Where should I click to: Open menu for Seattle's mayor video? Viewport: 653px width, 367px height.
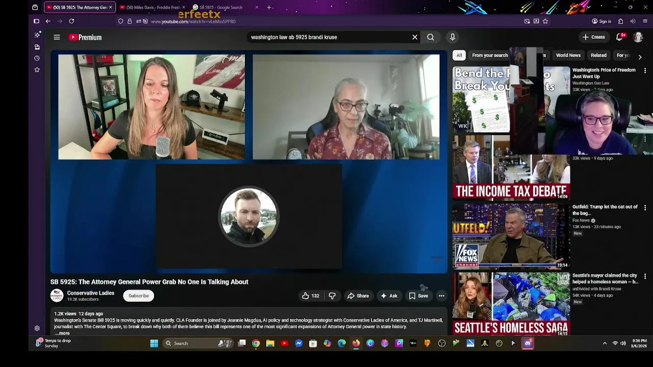pos(645,276)
